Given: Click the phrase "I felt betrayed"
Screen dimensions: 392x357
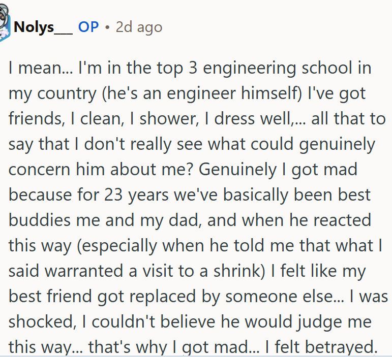Looking at the screenshot, I should [329, 347].
